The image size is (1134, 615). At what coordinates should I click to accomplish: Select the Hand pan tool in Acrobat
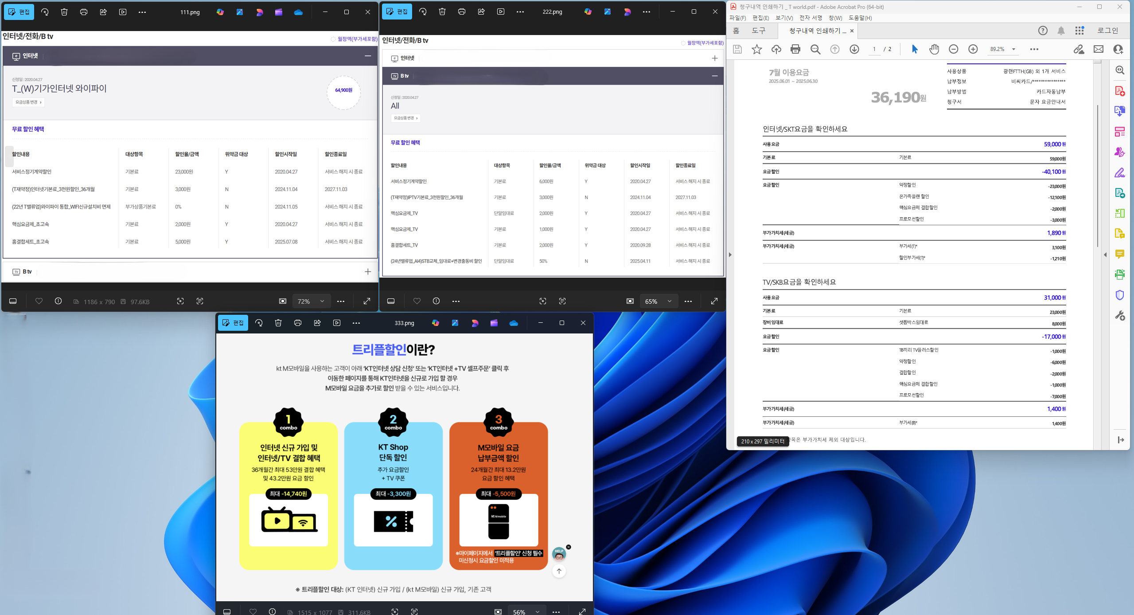[934, 49]
